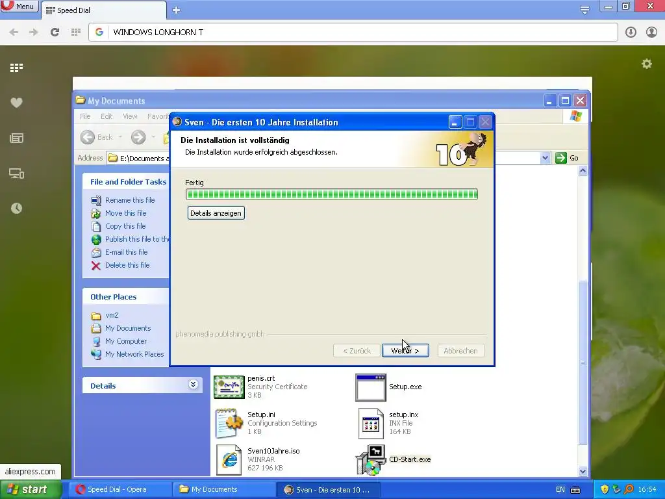
Task: Open a new tab with plus button
Action: click(x=177, y=10)
